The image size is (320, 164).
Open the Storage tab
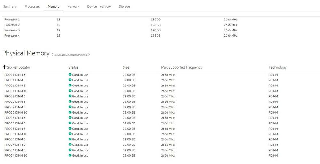click(124, 6)
